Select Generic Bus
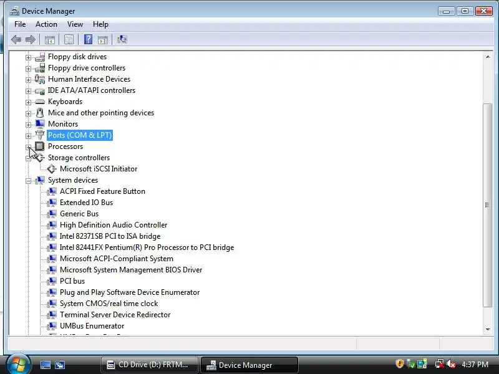Image resolution: width=499 pixels, height=374 pixels. click(79, 214)
